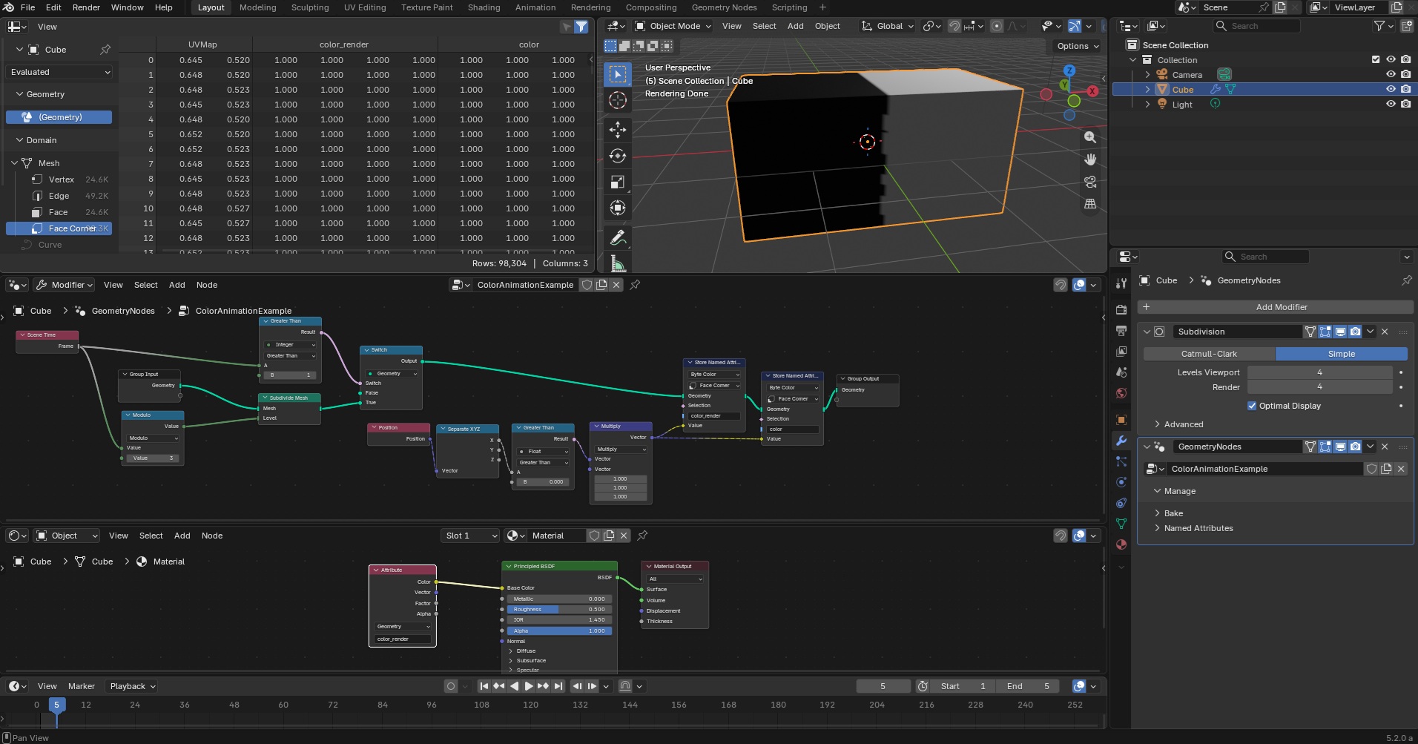Screen dimensions: 1418x744
Task: Click the Add Modifier button
Action: (1276, 307)
